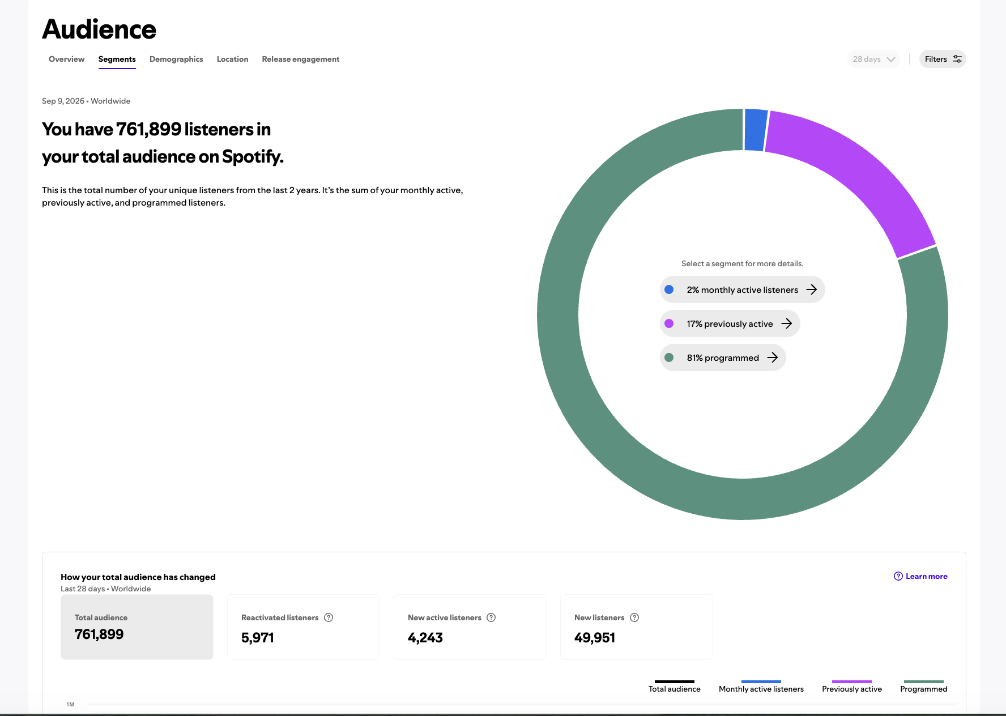This screenshot has width=1006, height=716.
Task: Click help icon beside Reactivated listeners
Action: click(329, 617)
